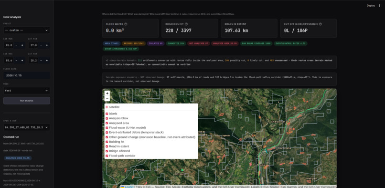The height and width of the screenshot is (188, 385).
Task: Increase the LON MAX value
Action: coord(22,61)
